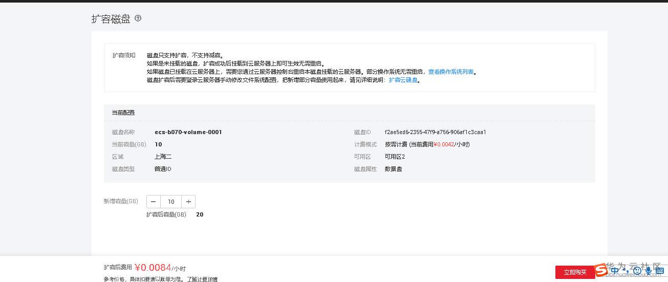
Task: Click the current fee ¥0.0042 text
Action: click(x=443, y=144)
